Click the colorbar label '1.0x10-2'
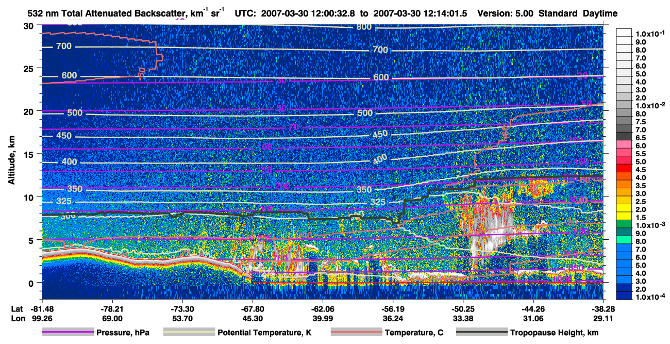 point(650,105)
